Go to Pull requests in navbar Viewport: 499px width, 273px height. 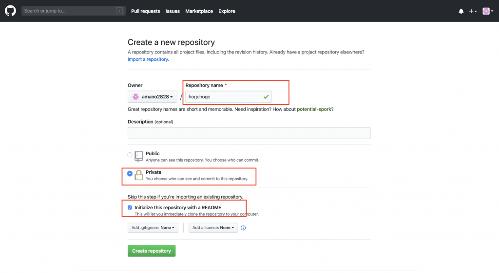(145, 11)
